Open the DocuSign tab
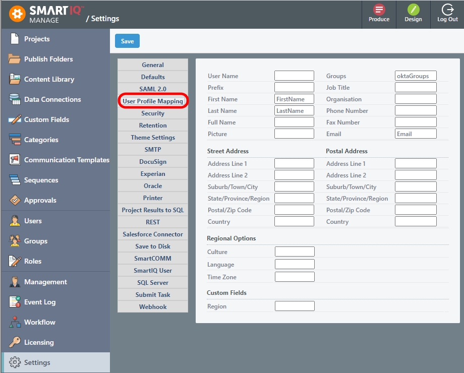The image size is (464, 373). click(x=153, y=161)
